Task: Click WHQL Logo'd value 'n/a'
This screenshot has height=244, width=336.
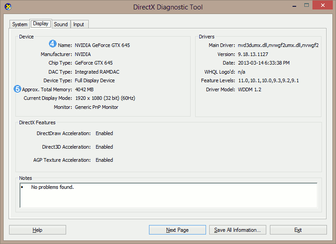Action: pos(241,72)
